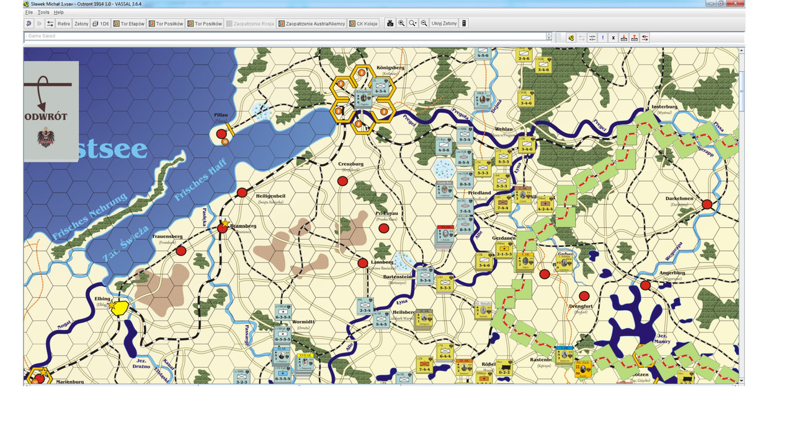Roll the 1D6 dice button
The width and height of the screenshot is (794, 429).
(x=100, y=24)
